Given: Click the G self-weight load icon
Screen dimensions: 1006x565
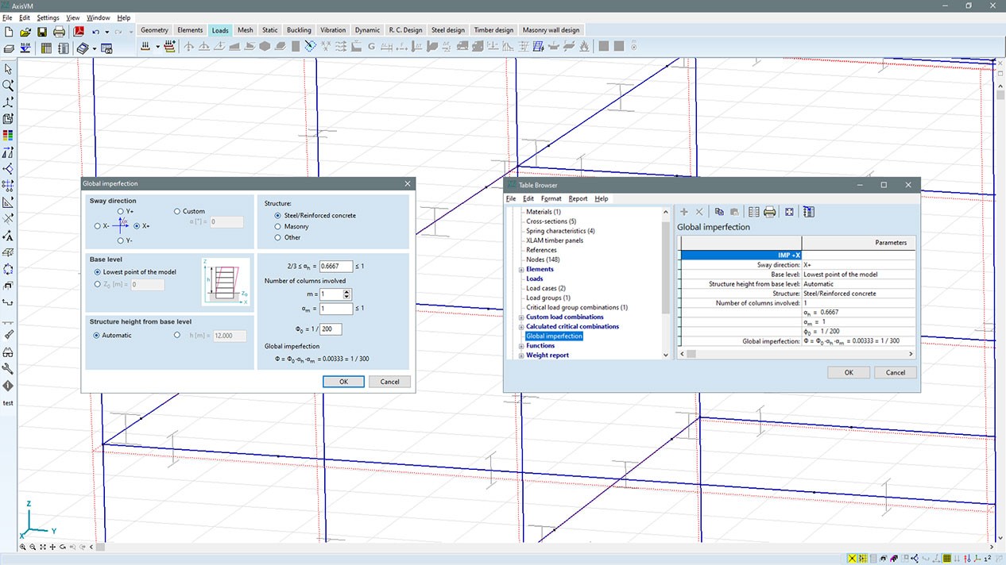Looking at the screenshot, I should (371, 47).
